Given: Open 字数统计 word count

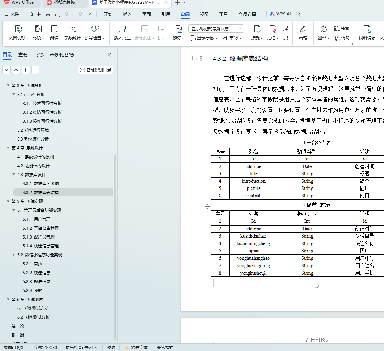Looking at the screenshot, I should [x=72, y=33].
